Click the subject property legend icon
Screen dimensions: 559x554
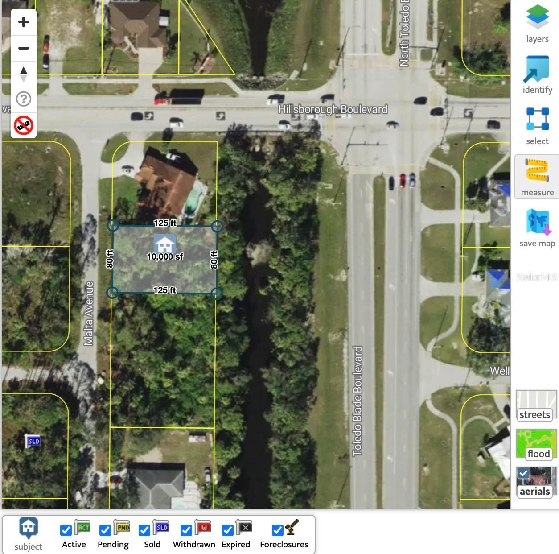tap(29, 529)
